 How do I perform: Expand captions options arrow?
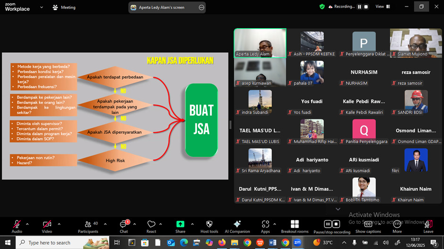coord(379,224)
